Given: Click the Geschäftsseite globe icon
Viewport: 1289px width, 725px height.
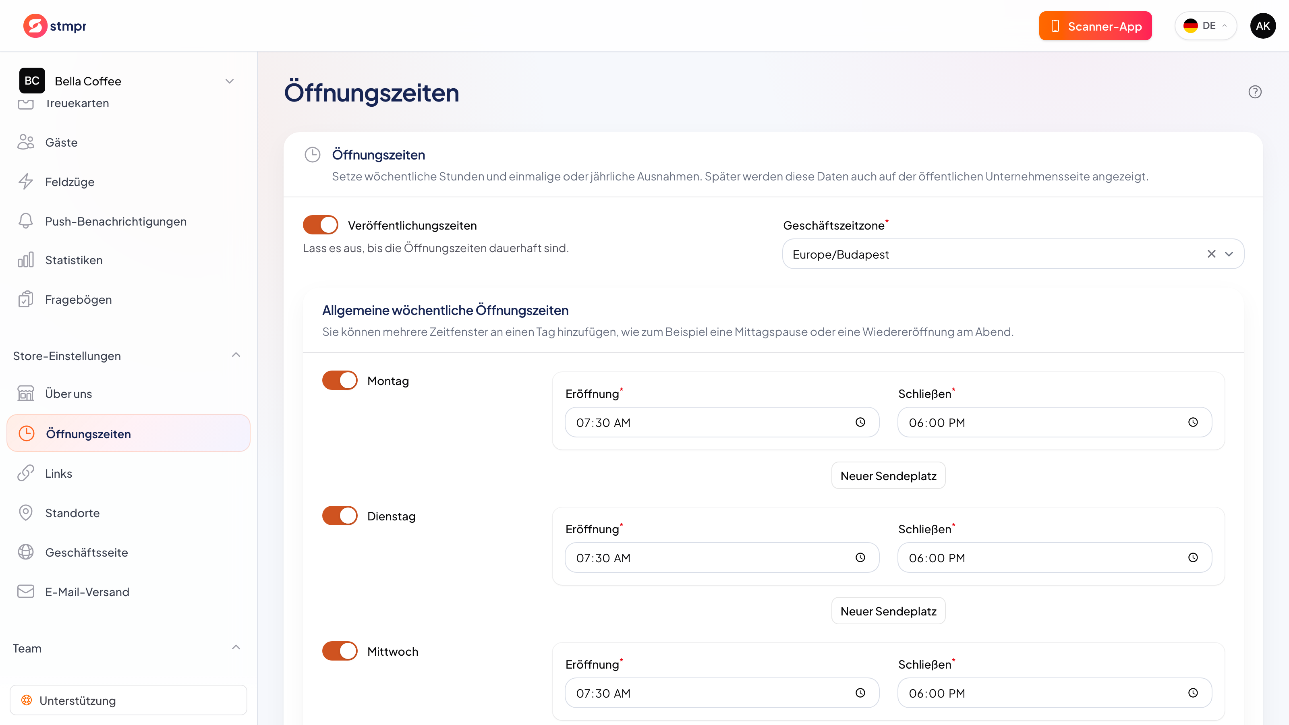Looking at the screenshot, I should click(25, 552).
